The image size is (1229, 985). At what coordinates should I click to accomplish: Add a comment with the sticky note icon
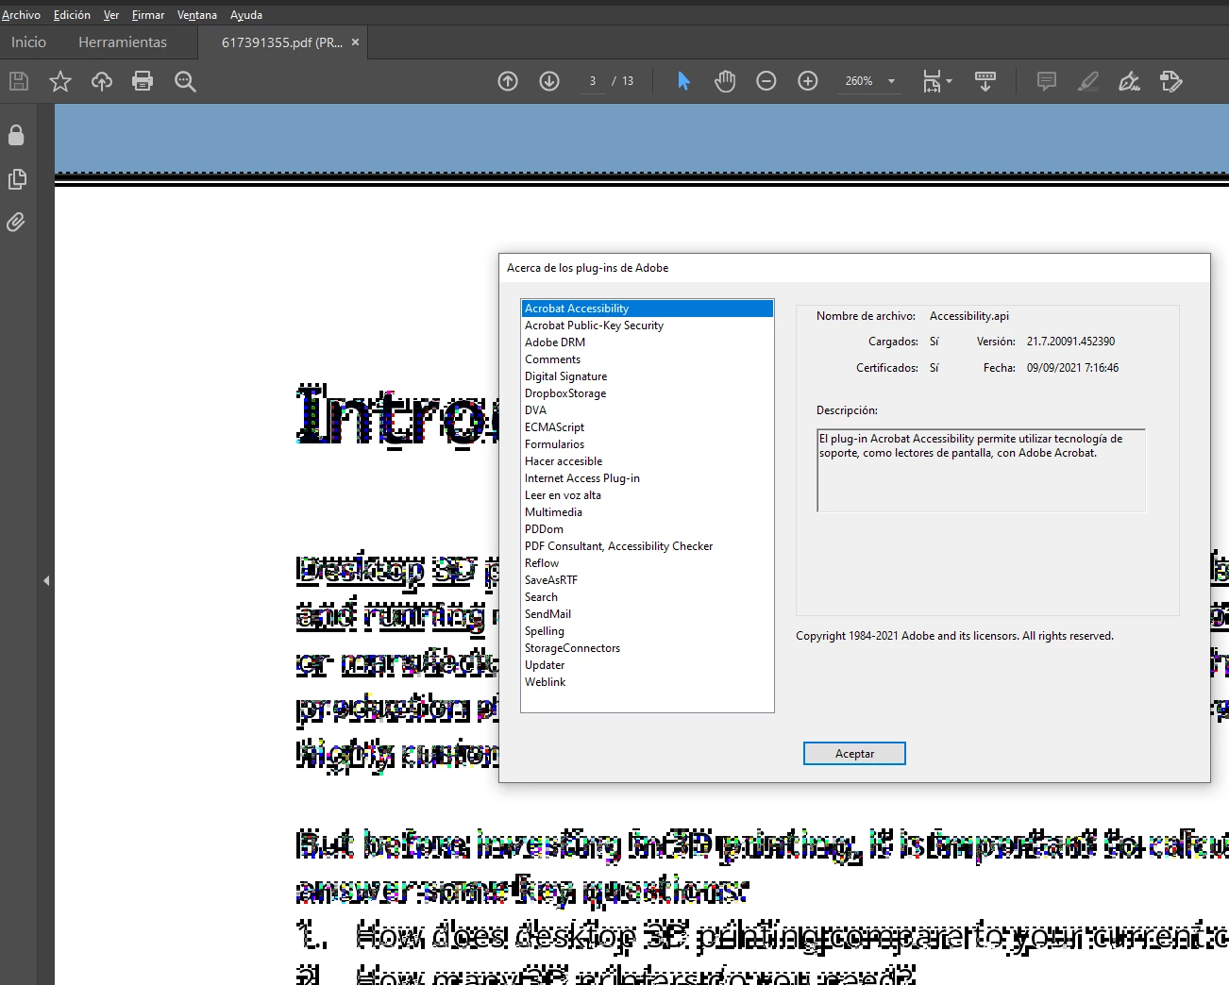pyautogui.click(x=1047, y=81)
